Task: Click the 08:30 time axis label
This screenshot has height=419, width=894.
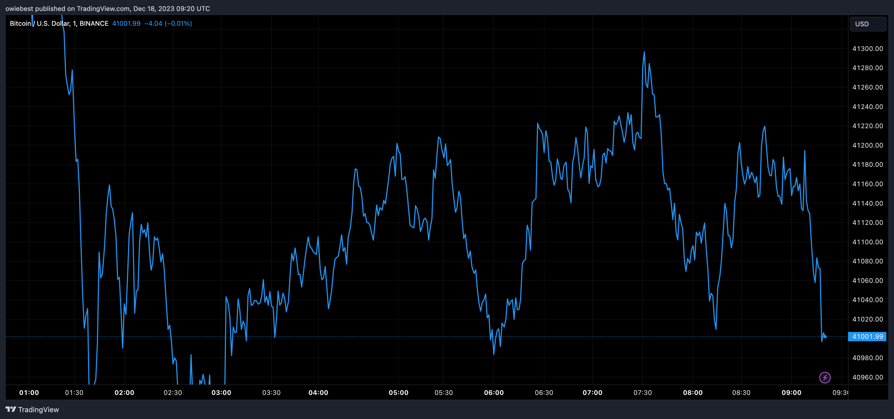Action: click(741, 393)
